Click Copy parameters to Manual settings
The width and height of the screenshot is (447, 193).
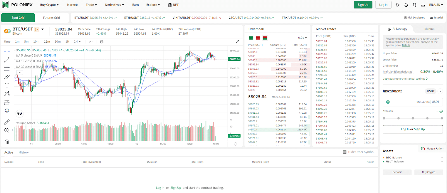click(x=405, y=79)
